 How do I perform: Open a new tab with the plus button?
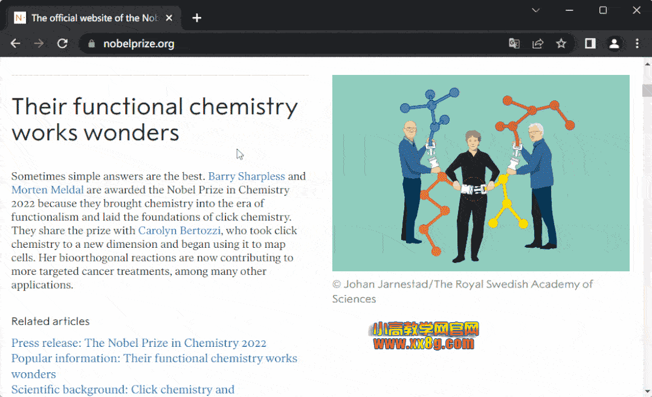click(x=196, y=18)
